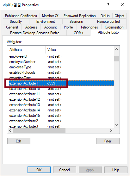This screenshot has height=176, width=130.
Task: Select the extensionAttribute3 row
Action: 61,126
